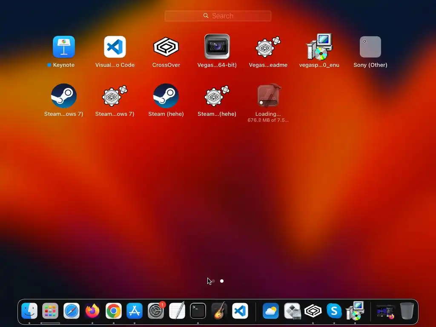The width and height of the screenshot is (436, 327).
Task: Click the Launchpad icon in the Dock
Action: click(x=50, y=310)
